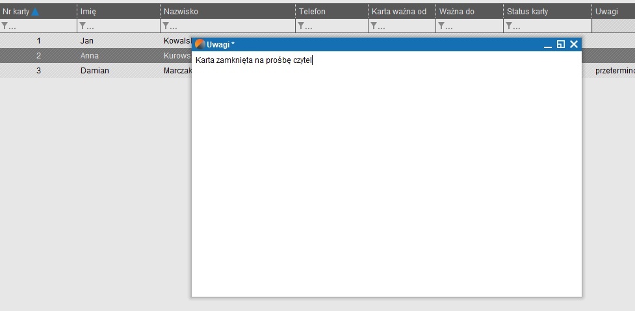
Task: Click the blue sort arrow in Nr karty
Action: (x=35, y=12)
